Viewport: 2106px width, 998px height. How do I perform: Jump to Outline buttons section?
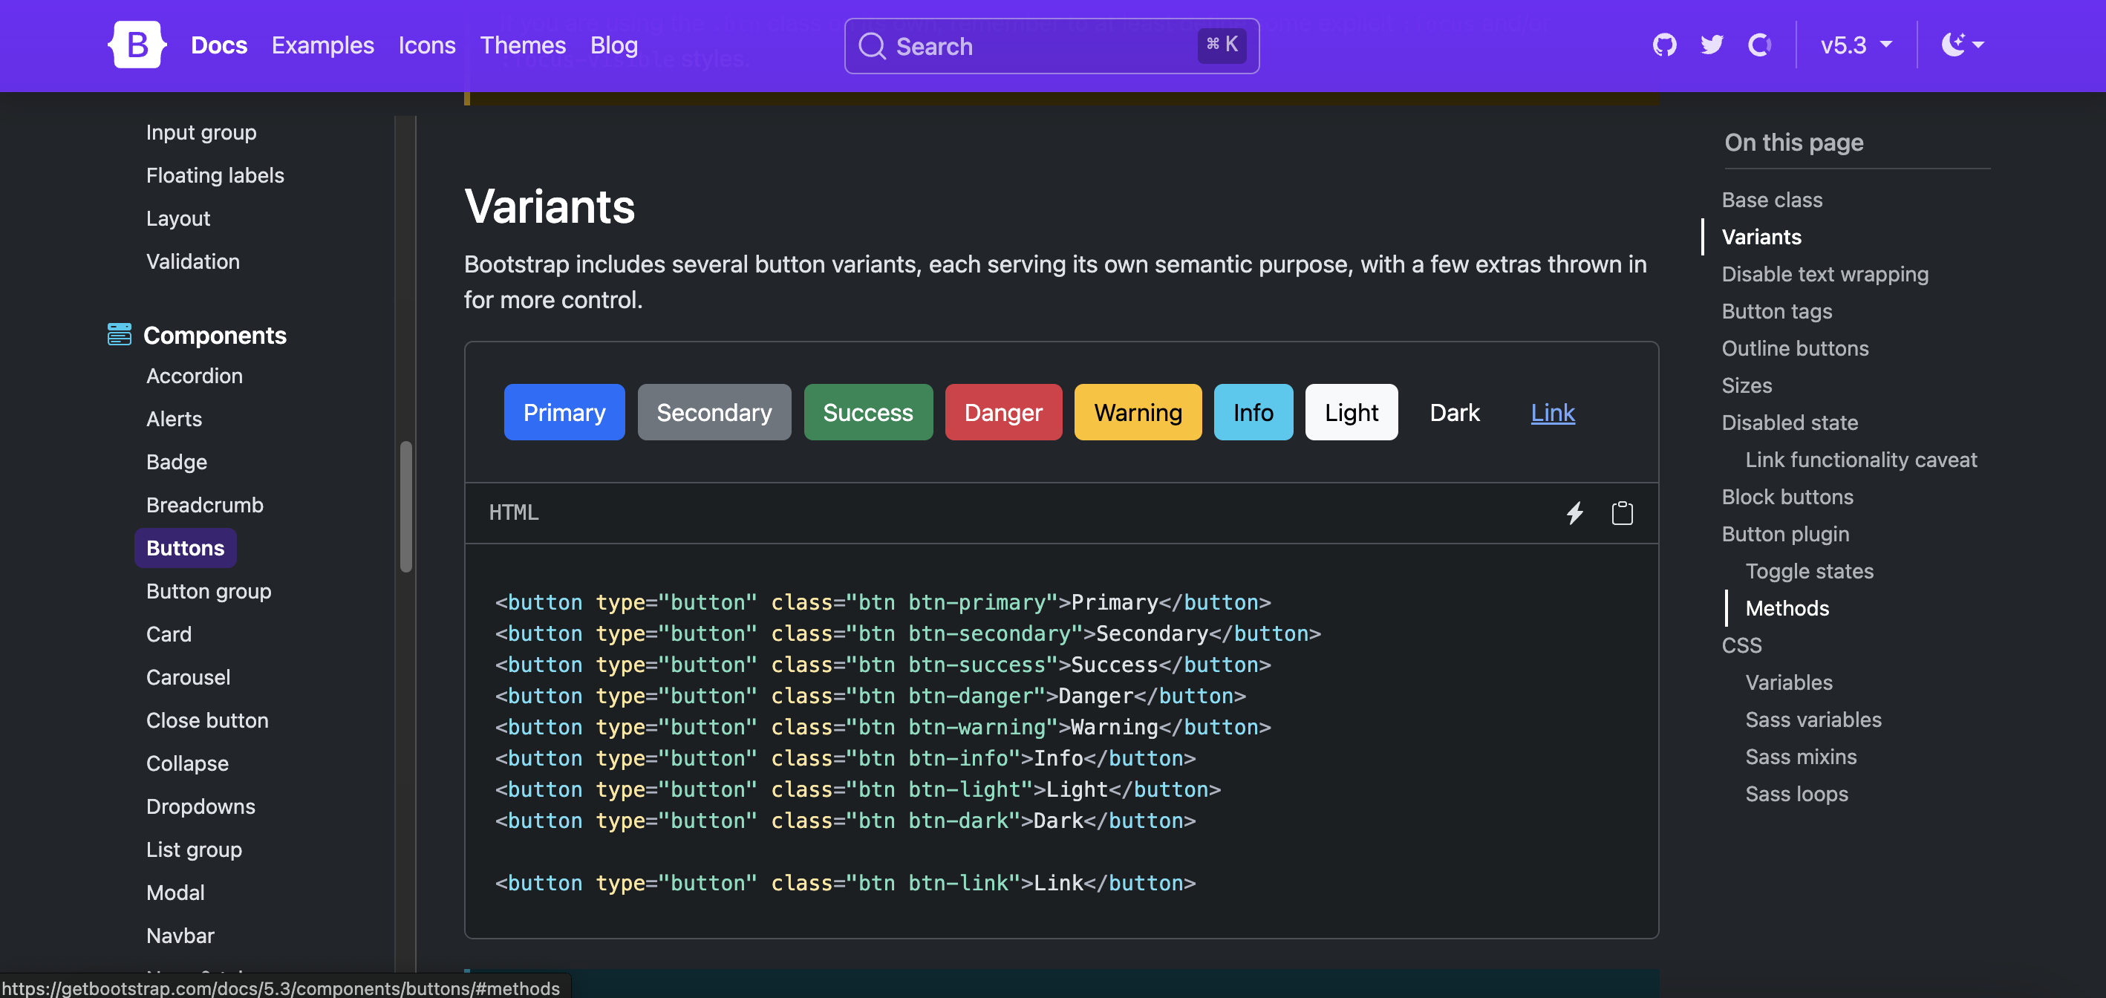coord(1795,348)
